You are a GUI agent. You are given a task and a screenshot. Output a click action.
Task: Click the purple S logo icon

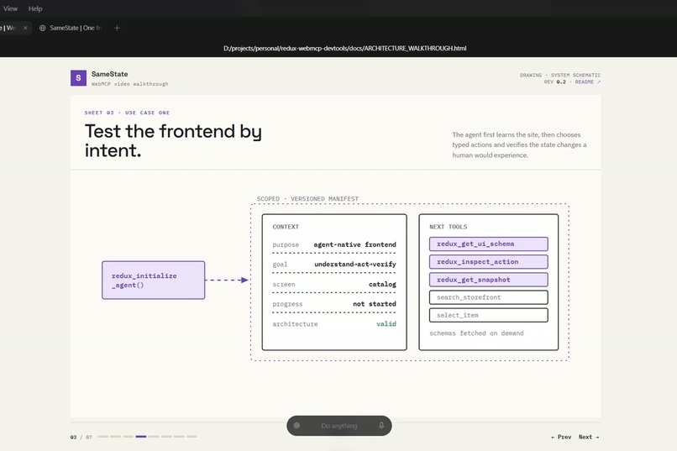pyautogui.click(x=78, y=78)
